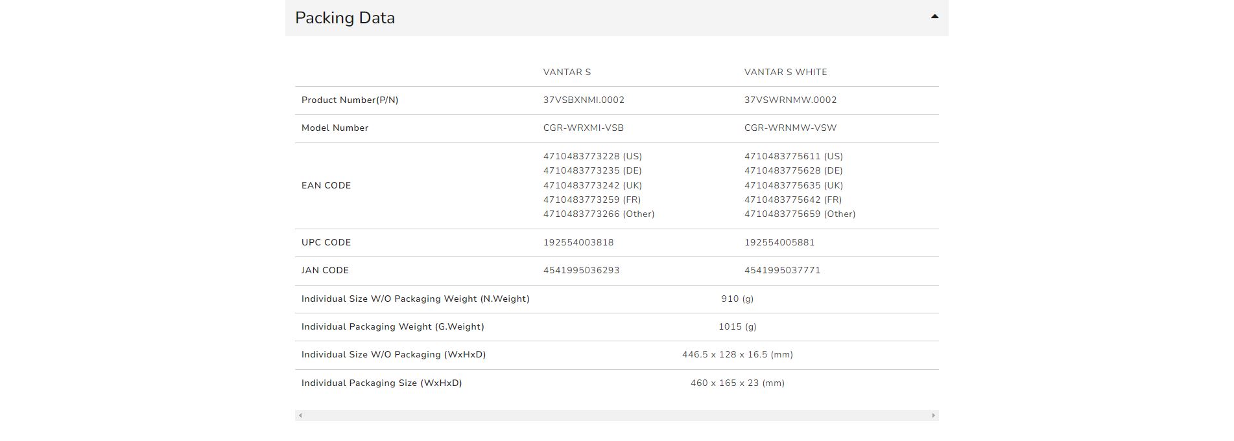The image size is (1234, 441).
Task: Select the VANTAR S WHITE column header
Action: click(785, 73)
